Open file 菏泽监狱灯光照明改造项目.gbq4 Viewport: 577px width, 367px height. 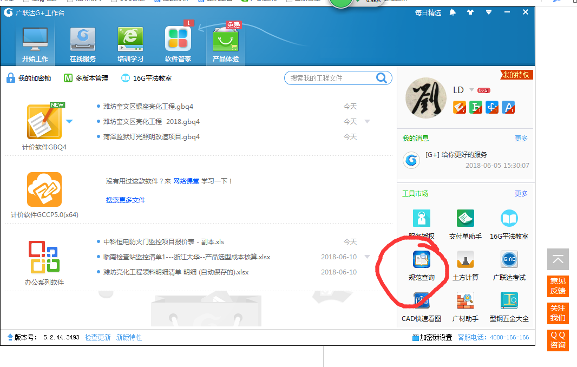151,136
